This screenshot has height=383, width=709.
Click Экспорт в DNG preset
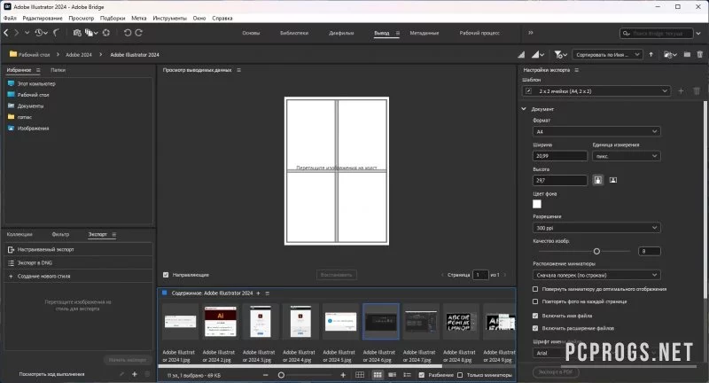[78, 262]
